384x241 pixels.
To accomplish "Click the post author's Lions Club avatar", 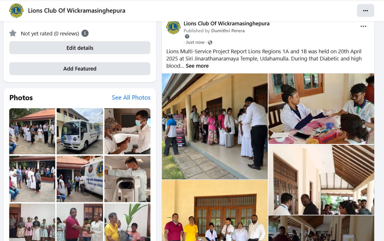I will (173, 27).
